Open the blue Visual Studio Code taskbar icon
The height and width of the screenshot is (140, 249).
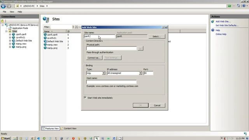[x=38, y=138]
